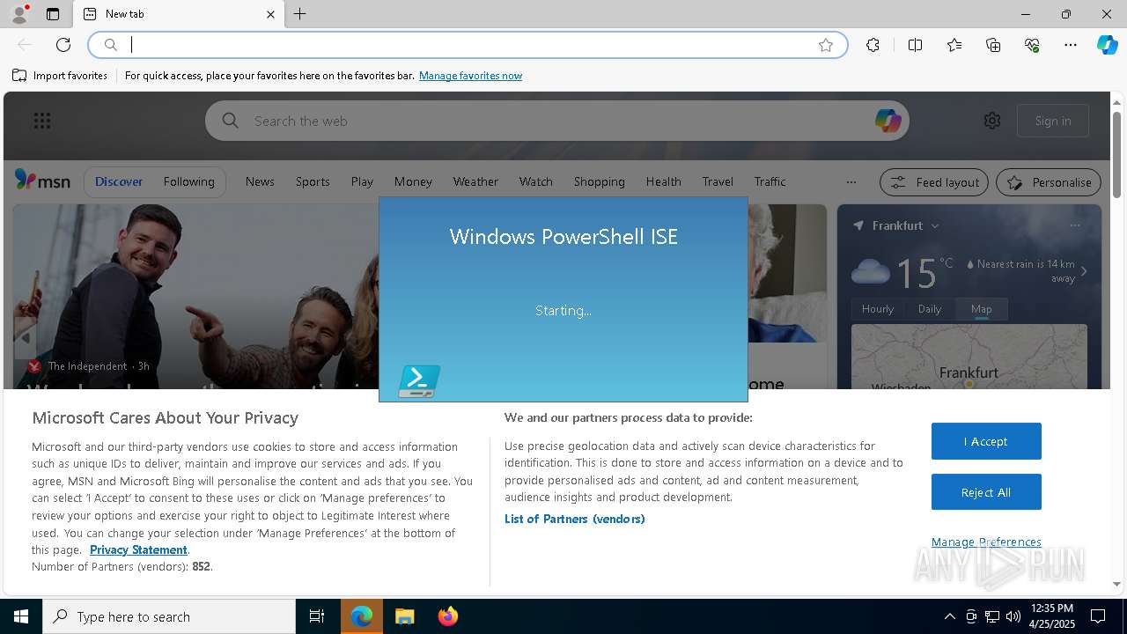This screenshot has height=634, width=1127.
Task: Open the volume speaker tray icon
Action: click(1013, 616)
